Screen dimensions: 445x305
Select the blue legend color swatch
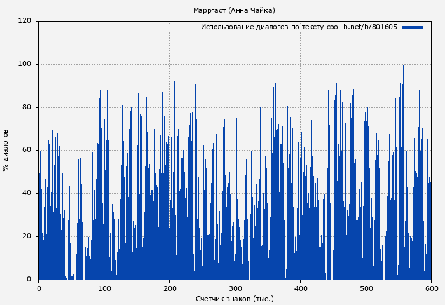[412, 27]
